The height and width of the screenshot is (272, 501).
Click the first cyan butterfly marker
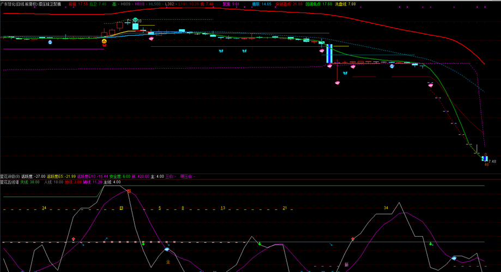pyautogui.click(x=221, y=51)
